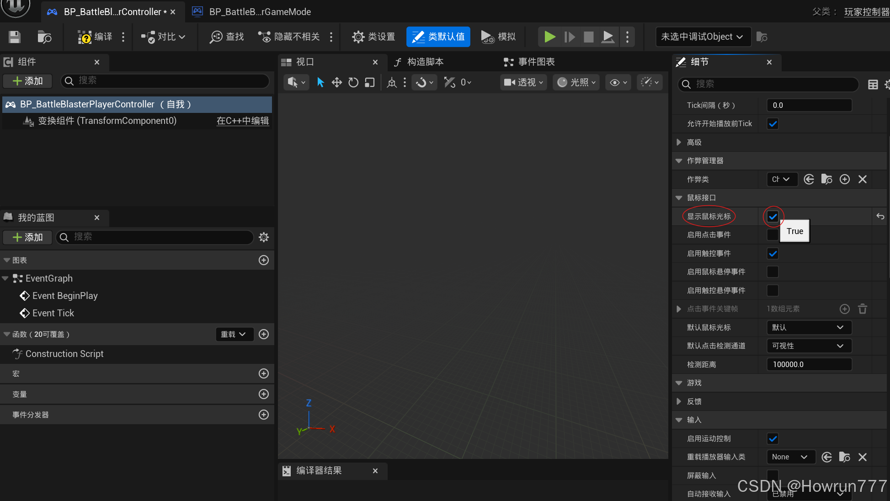Select the rotate tool in viewport toolbar

[x=353, y=82]
